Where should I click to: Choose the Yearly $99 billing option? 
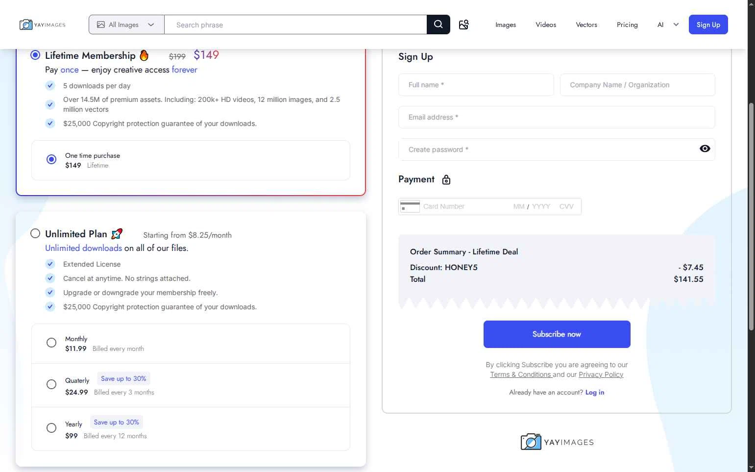click(x=51, y=428)
